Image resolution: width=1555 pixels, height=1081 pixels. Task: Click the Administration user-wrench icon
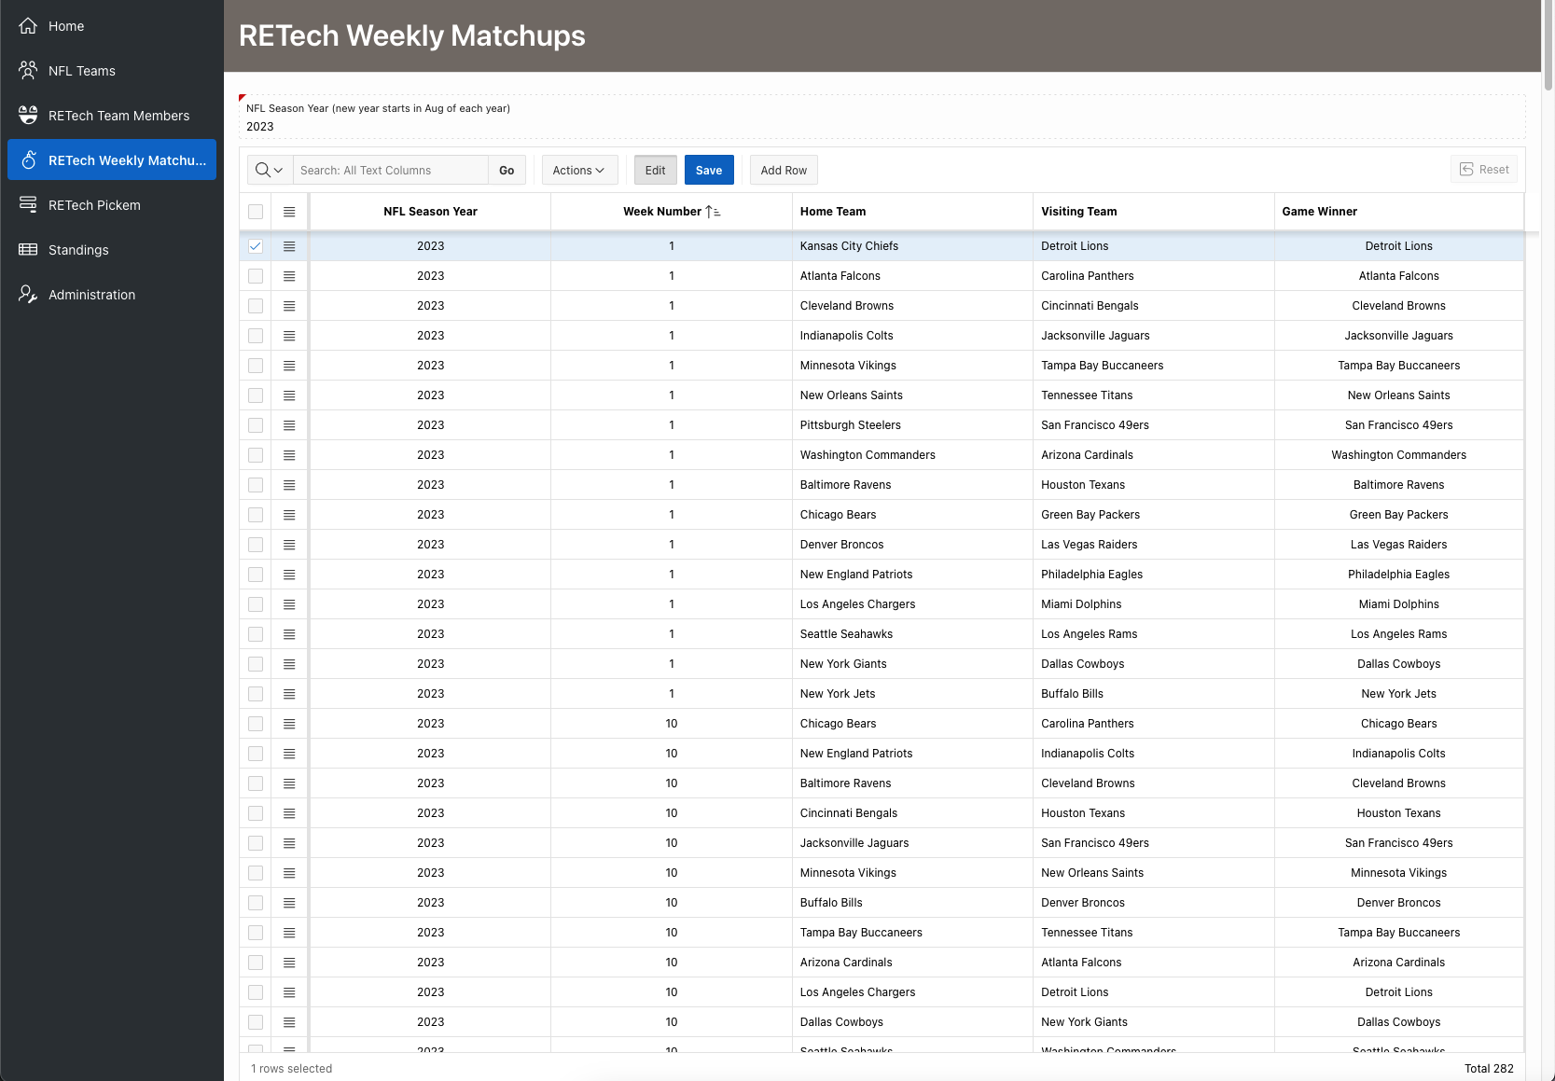coord(28,295)
